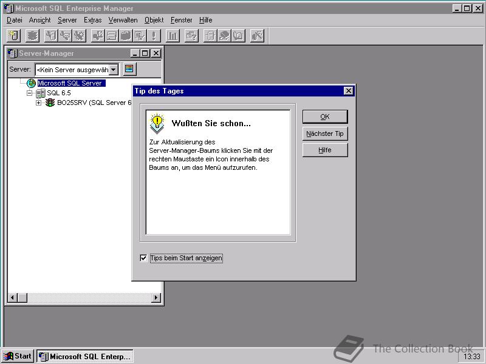Image resolution: width=486 pixels, height=364 pixels.
Task: Click the Wußten Sie schon... heading
Action: (x=211, y=123)
